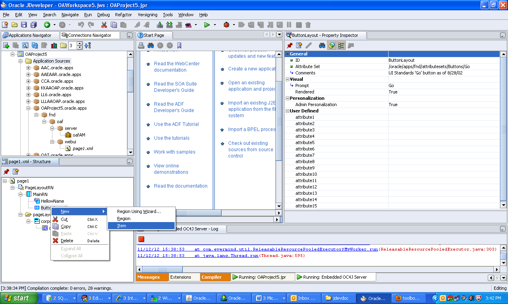The width and height of the screenshot is (508, 304).
Task: Click the binoculars Find icon in Property Inspector
Action: pos(322,46)
